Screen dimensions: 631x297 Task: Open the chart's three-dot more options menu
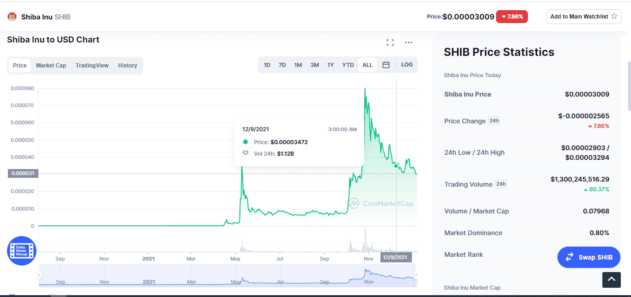(x=409, y=42)
